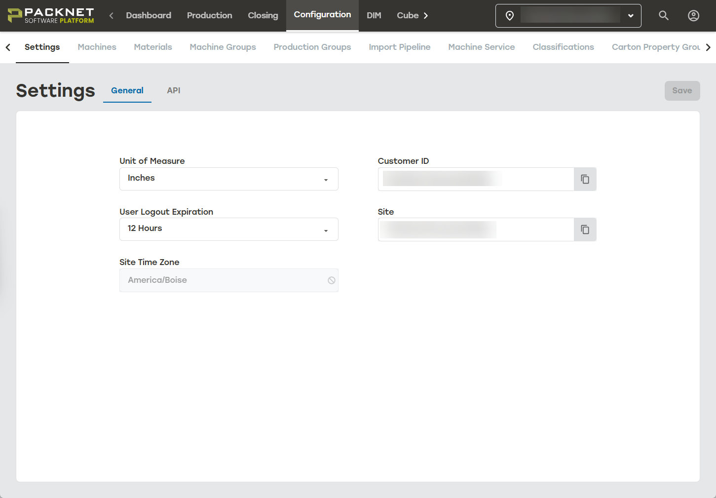Switch to the Machines tab

(97, 47)
